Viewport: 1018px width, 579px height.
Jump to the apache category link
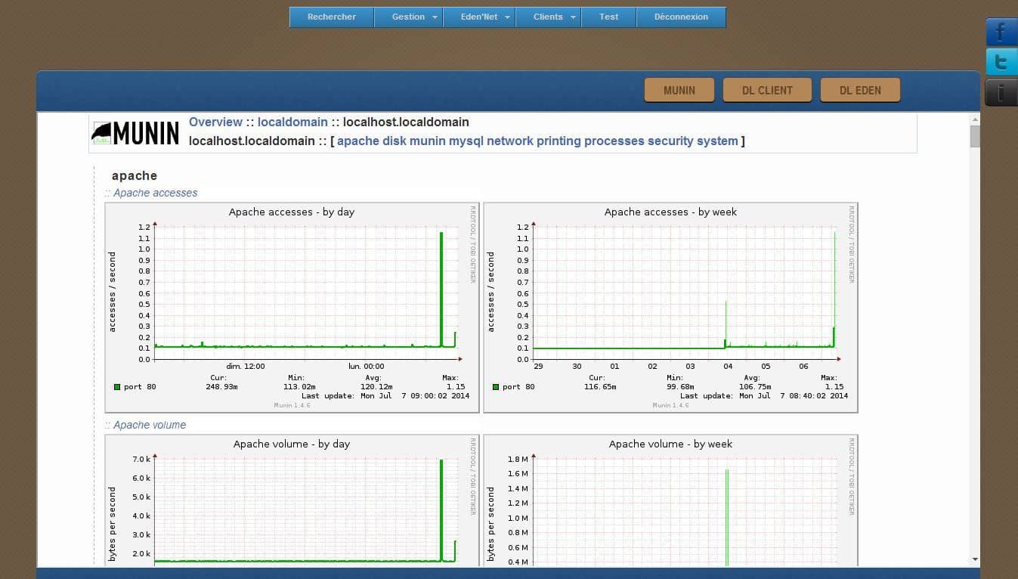coord(358,141)
